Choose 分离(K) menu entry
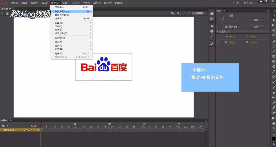The image size is (276, 147). 71,18
